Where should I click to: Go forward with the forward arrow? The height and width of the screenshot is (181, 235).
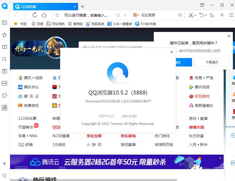(x=25, y=15)
